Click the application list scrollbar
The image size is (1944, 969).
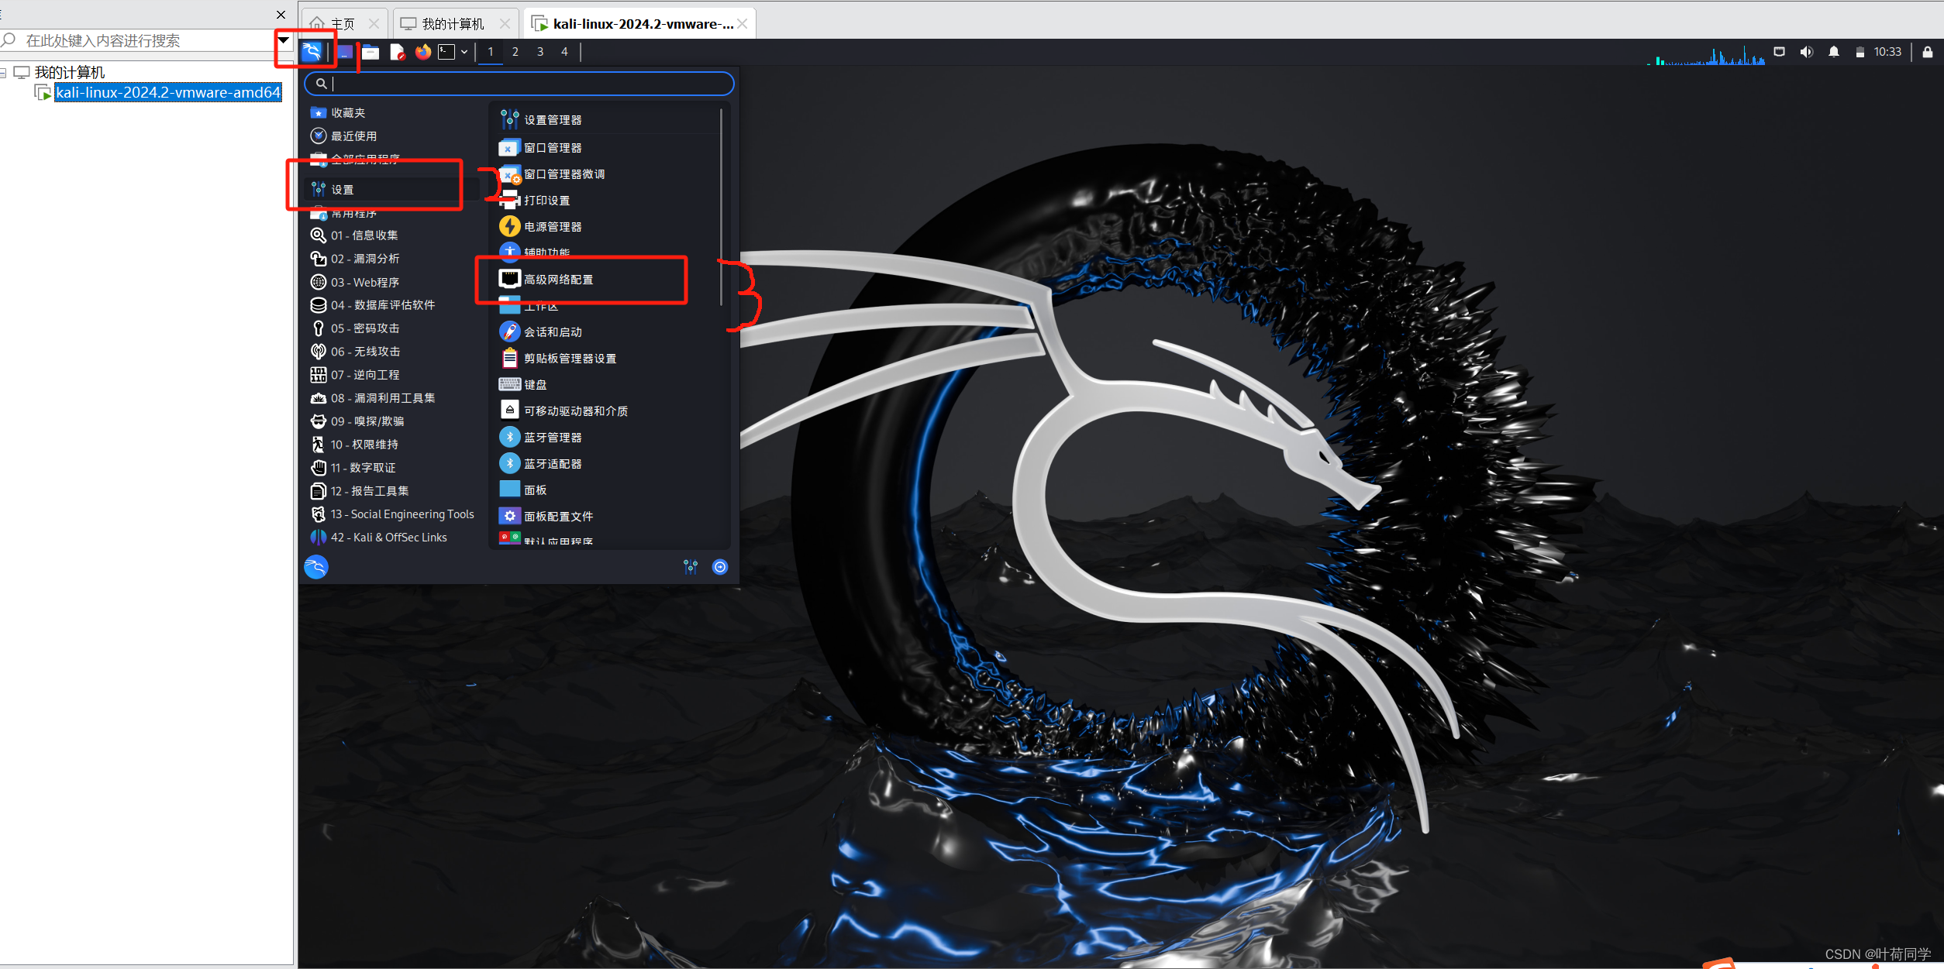click(x=722, y=208)
